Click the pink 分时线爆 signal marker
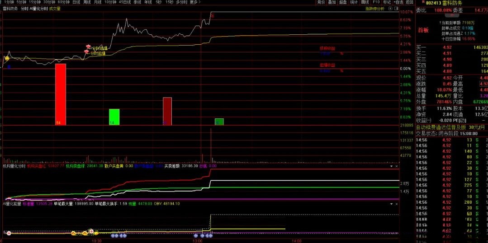 click(x=89, y=47)
